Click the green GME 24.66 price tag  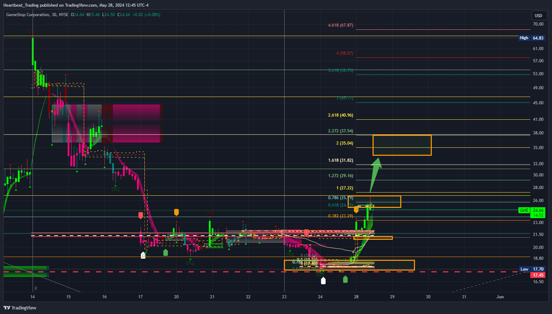(x=531, y=210)
